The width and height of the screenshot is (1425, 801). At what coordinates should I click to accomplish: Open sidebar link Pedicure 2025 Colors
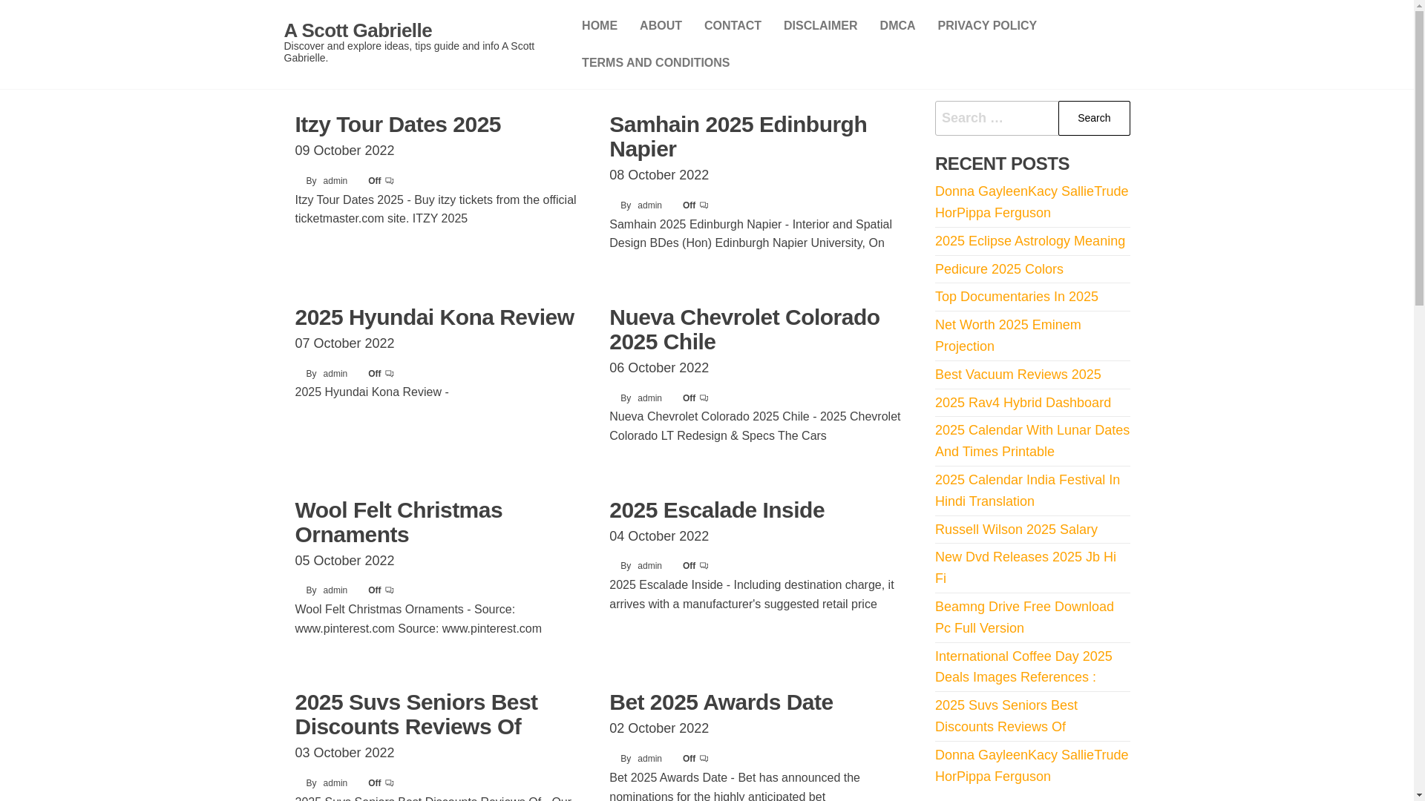coord(999,269)
